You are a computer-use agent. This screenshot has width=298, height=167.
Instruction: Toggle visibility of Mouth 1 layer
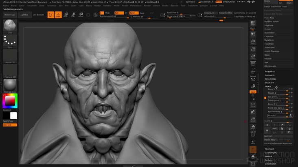[291, 93]
